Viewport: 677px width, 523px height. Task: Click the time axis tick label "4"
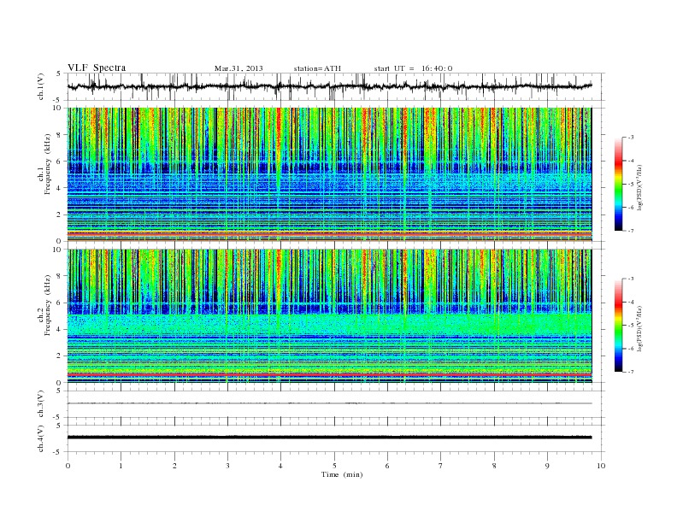point(281,466)
